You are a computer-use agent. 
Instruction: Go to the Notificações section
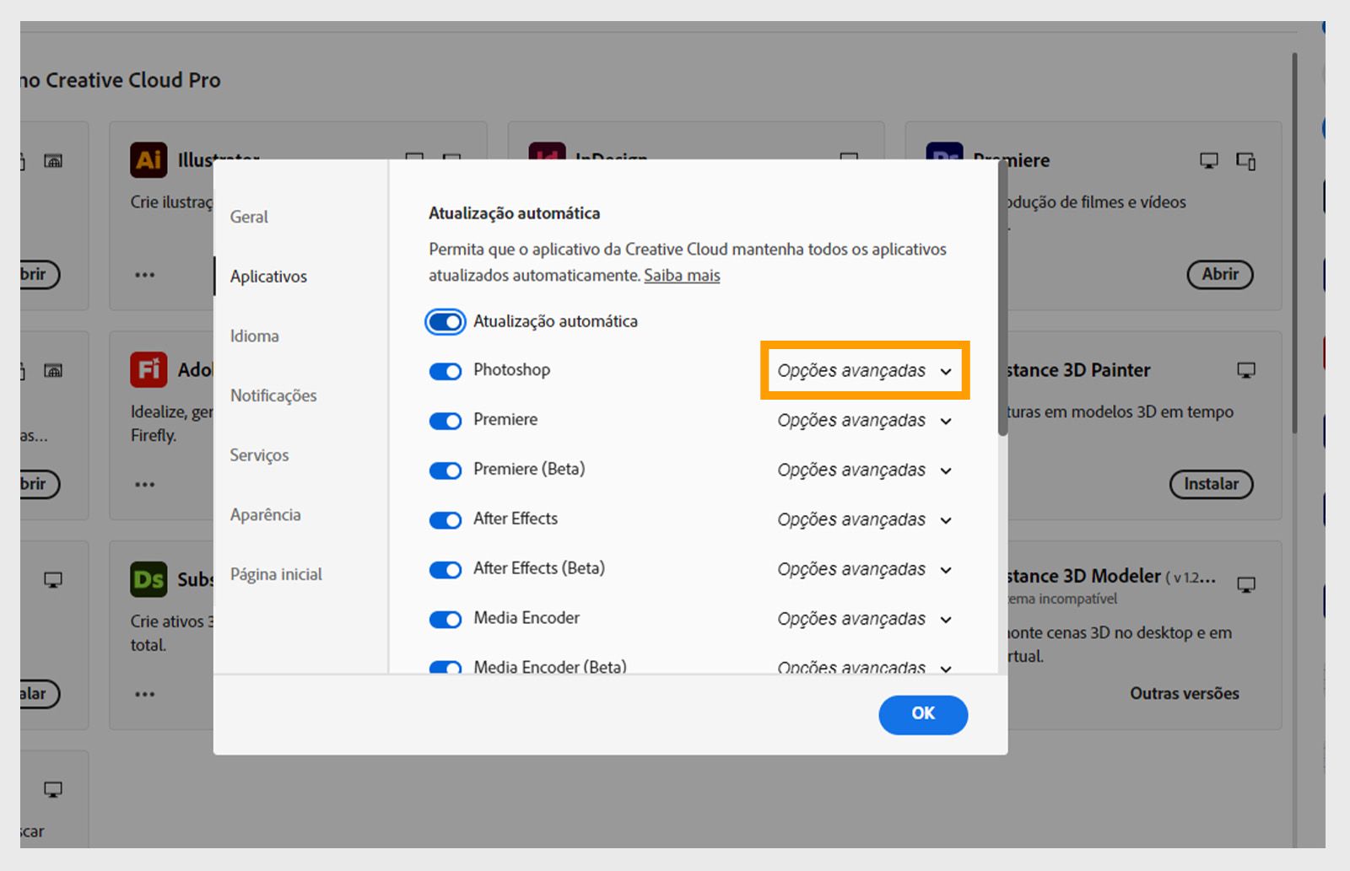pyautogui.click(x=273, y=395)
